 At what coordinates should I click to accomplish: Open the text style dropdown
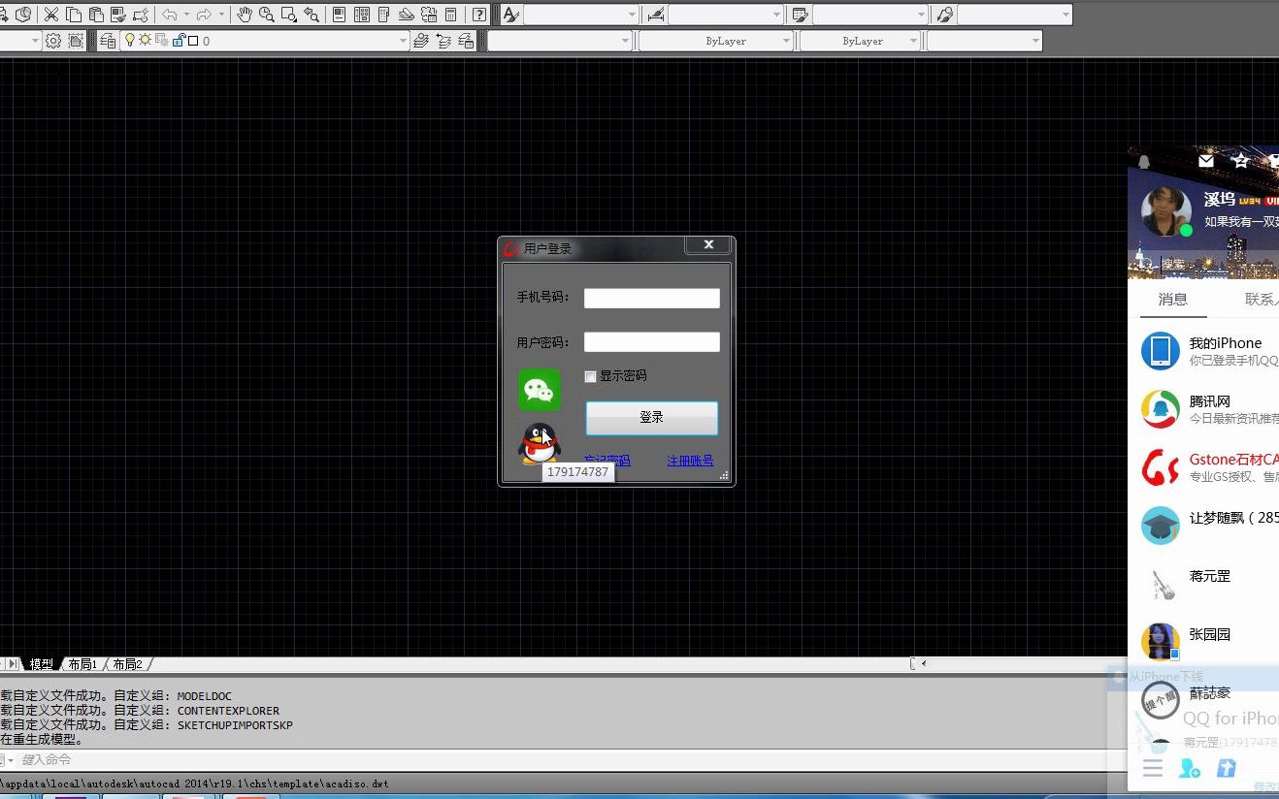633,15
